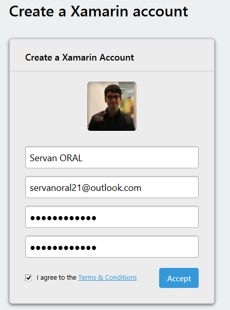
Task: Click the blue Accept button
Action: (x=179, y=278)
